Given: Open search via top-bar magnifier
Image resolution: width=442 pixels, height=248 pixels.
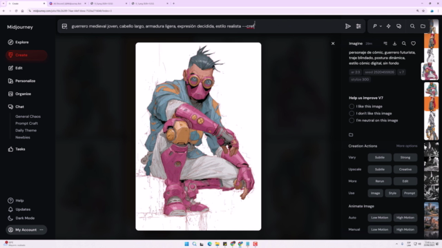Looking at the screenshot, I should [412, 26].
